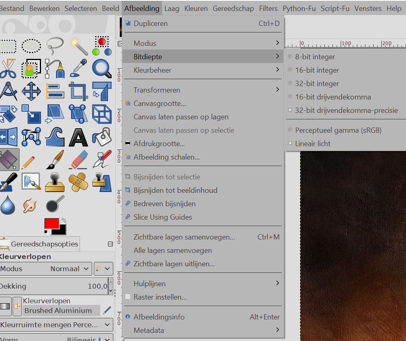Screen dimensions: 406x341
Task: Open the Vorm Bilineair dropdown
Action: (x=56, y=338)
